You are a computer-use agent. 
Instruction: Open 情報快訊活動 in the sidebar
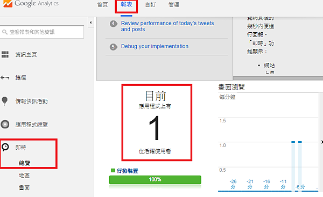coord(32,101)
